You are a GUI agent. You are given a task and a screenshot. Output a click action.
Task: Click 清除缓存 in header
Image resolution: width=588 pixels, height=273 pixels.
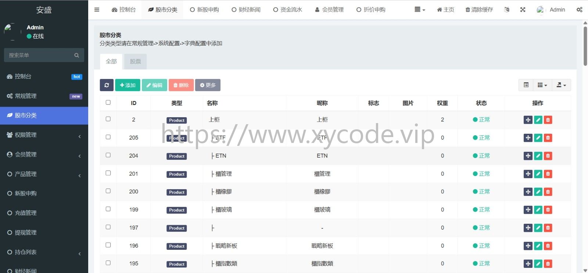point(479,10)
